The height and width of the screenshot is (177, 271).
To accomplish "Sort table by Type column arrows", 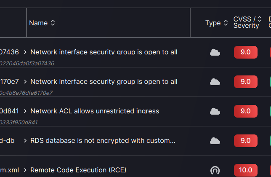I will point(226,23).
